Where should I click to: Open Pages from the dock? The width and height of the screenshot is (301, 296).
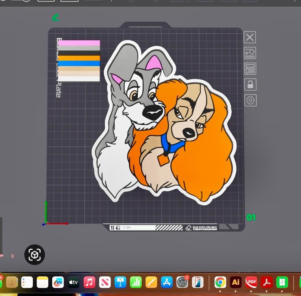pos(151,282)
